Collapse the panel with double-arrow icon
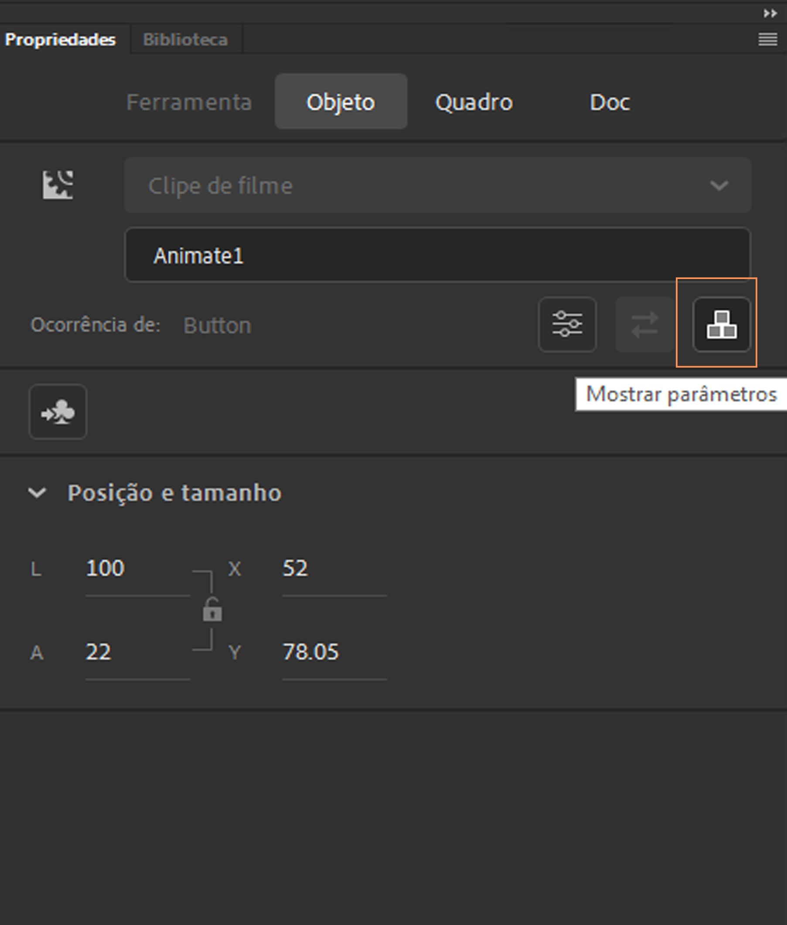Image resolution: width=787 pixels, height=925 pixels. (770, 14)
